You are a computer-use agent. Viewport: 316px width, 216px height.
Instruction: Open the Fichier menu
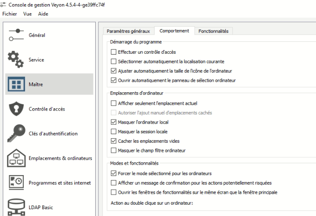click(10, 14)
